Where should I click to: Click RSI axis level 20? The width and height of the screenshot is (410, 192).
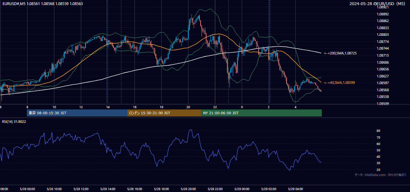[x=378, y=170]
